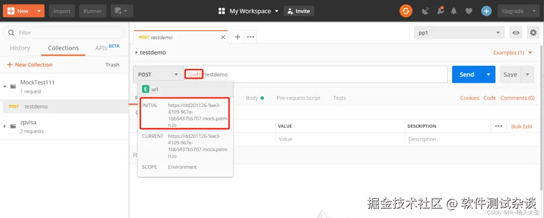
Task: Switch to the APIs BETA tab
Action: click(107, 47)
